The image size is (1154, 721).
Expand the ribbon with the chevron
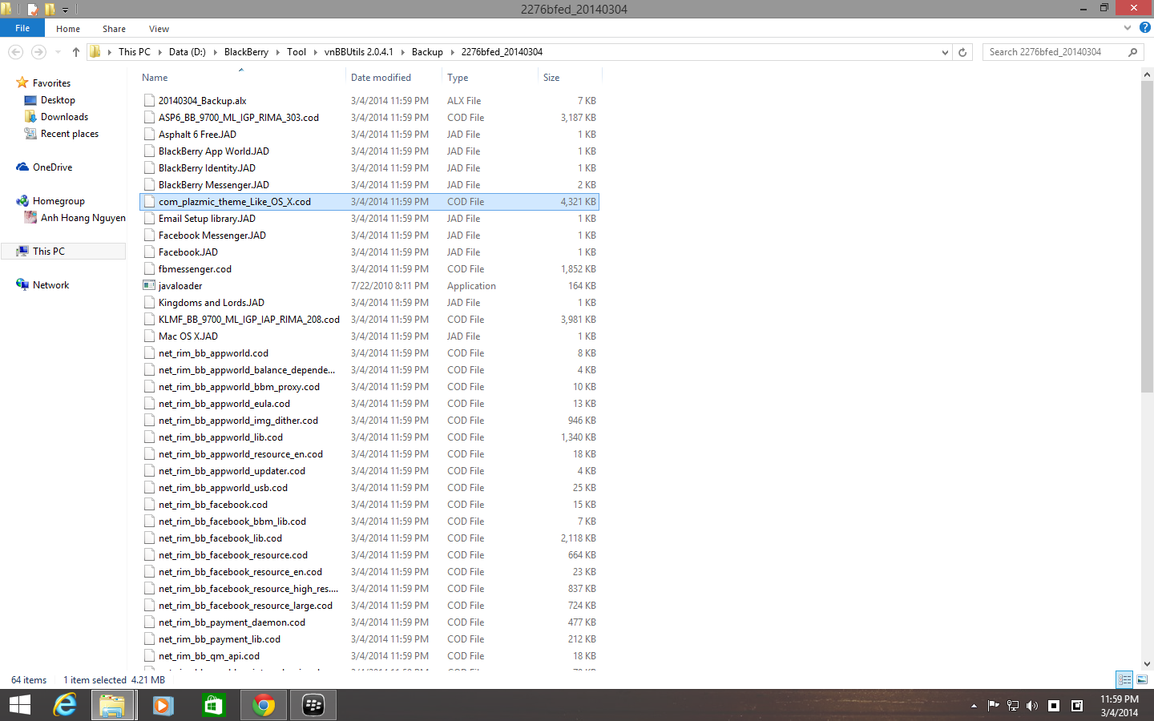pos(1128,28)
